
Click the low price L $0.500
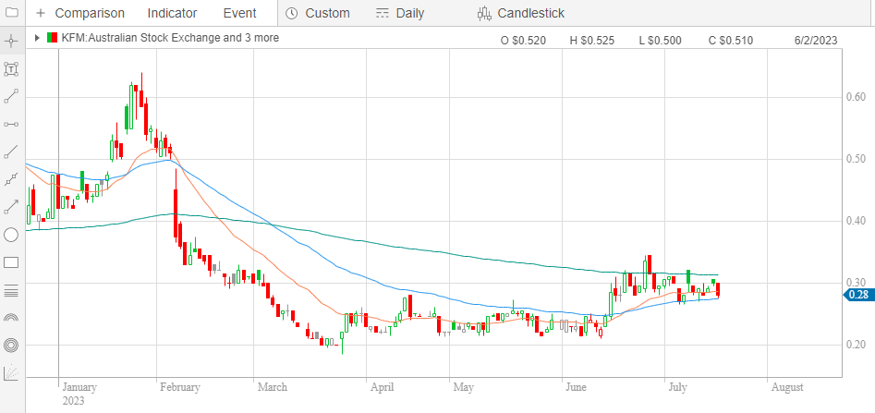(660, 40)
